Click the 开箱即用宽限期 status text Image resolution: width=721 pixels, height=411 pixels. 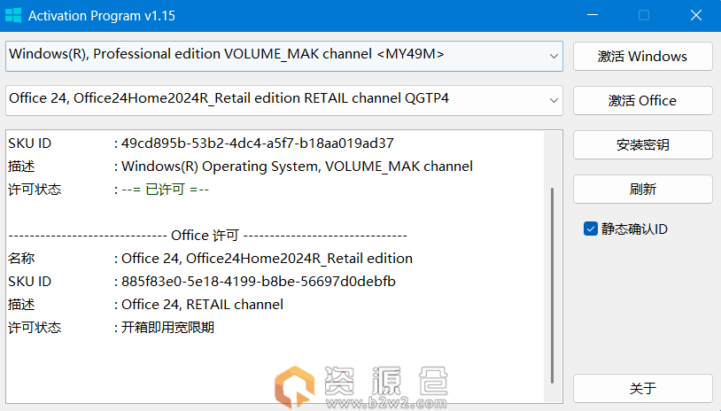167,328
